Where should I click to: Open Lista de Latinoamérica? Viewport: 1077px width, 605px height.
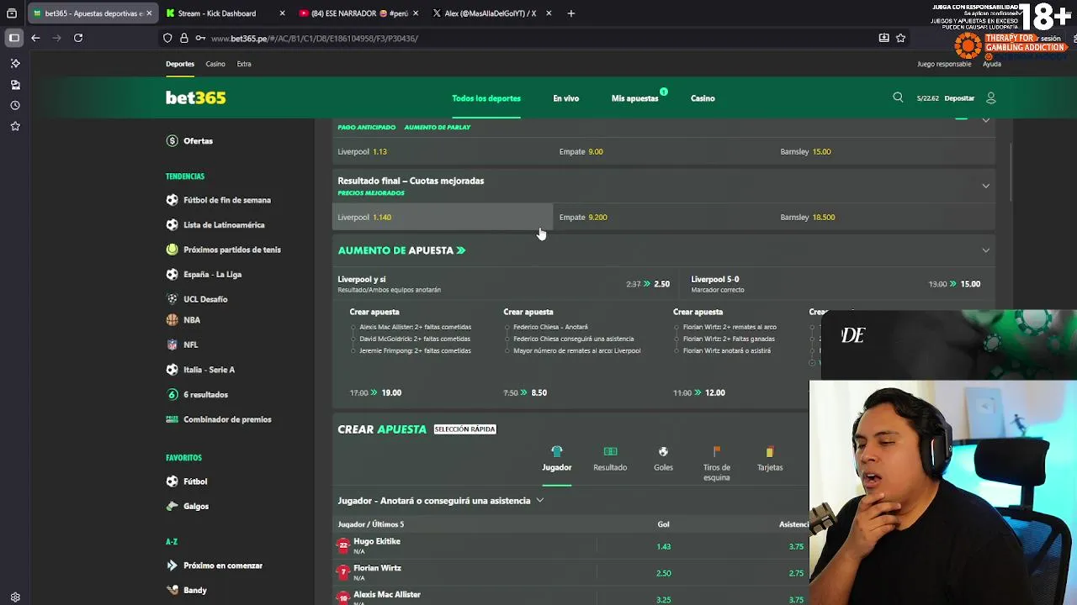click(x=224, y=225)
